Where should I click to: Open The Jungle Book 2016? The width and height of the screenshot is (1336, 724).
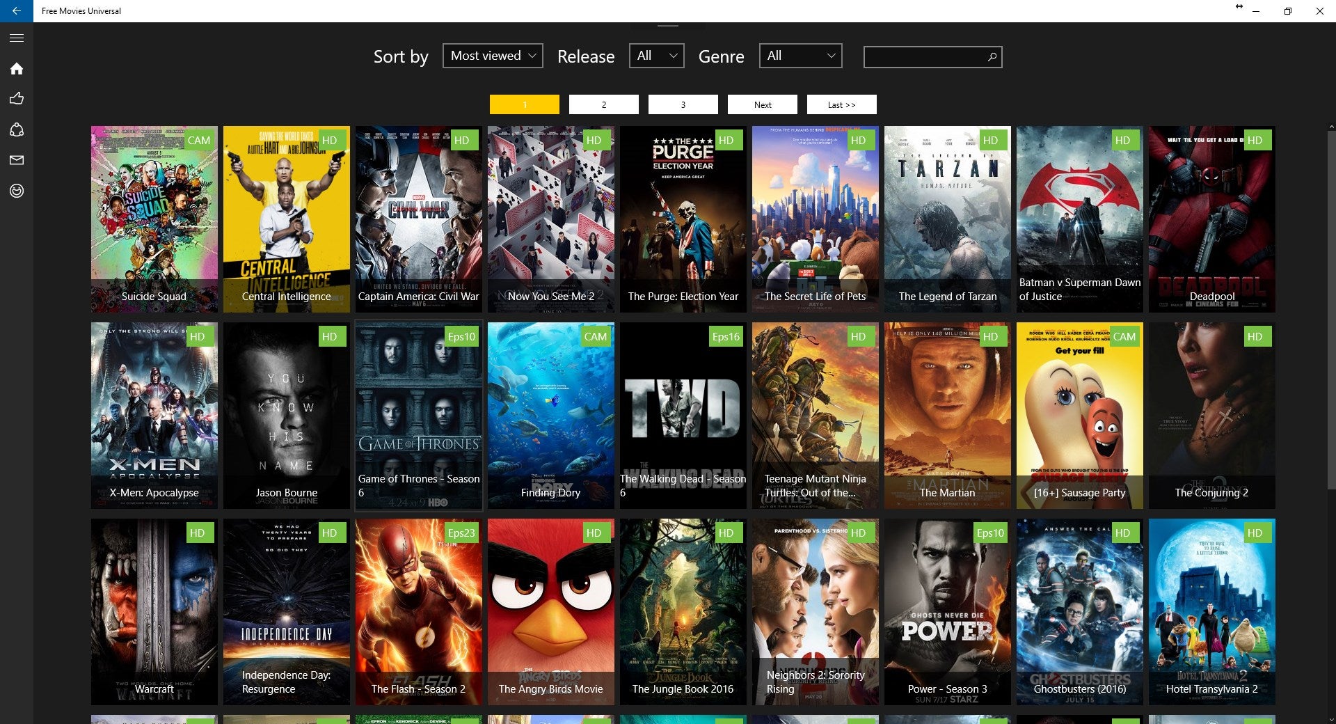tap(683, 612)
